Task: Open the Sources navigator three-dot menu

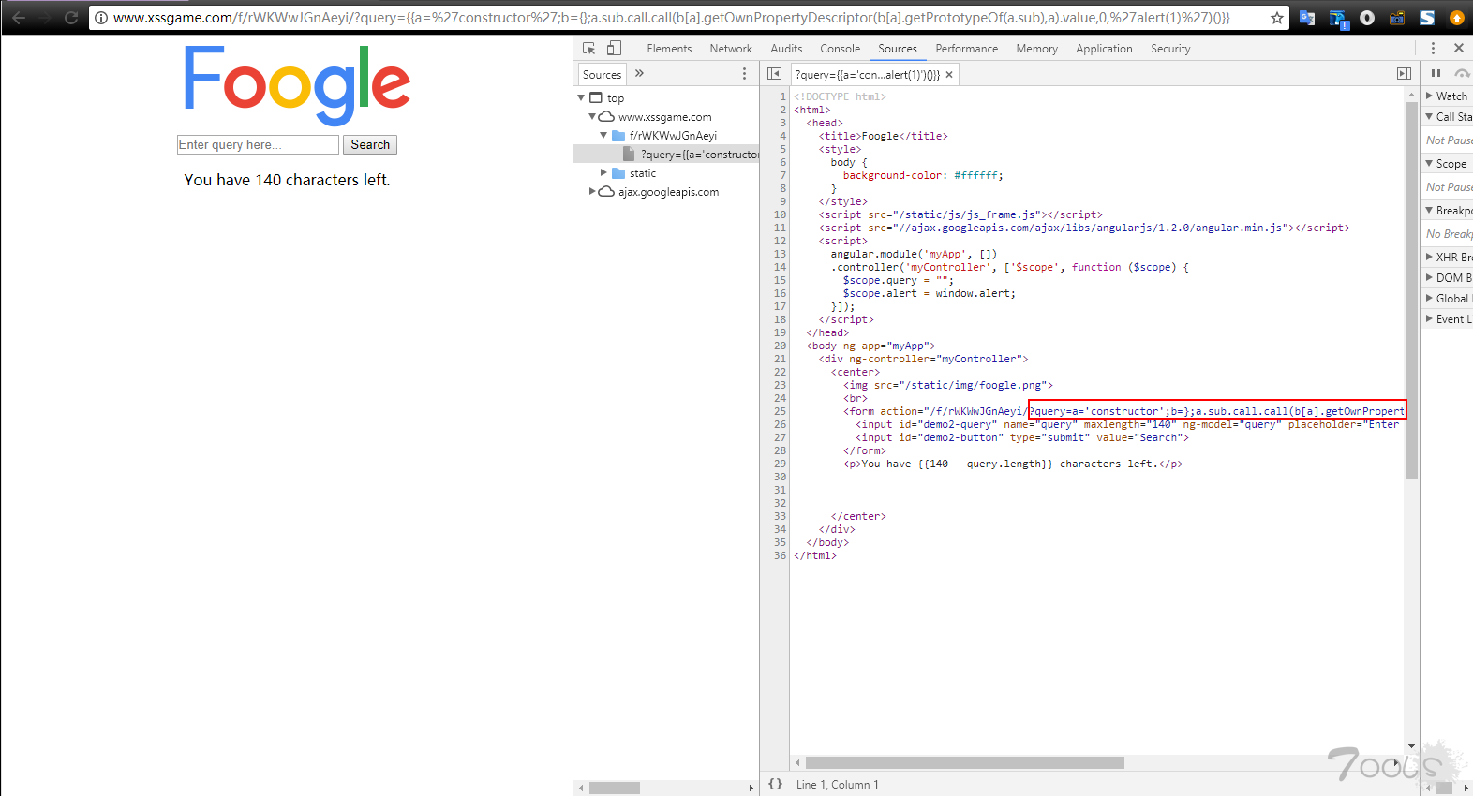Action: point(745,73)
